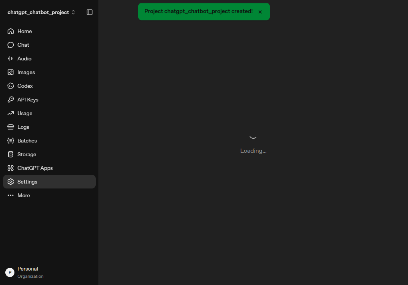Click the Images picture icon
Screen dimensions: 408x285
(10, 72)
